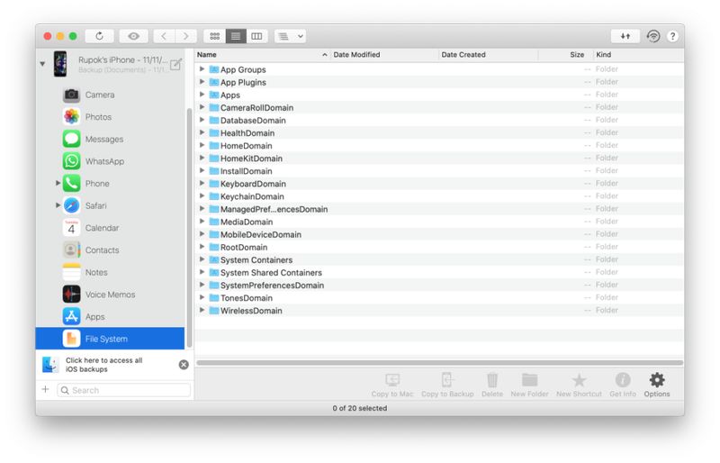
Task: Go forward with the right arrow button
Action: pyautogui.click(x=186, y=36)
